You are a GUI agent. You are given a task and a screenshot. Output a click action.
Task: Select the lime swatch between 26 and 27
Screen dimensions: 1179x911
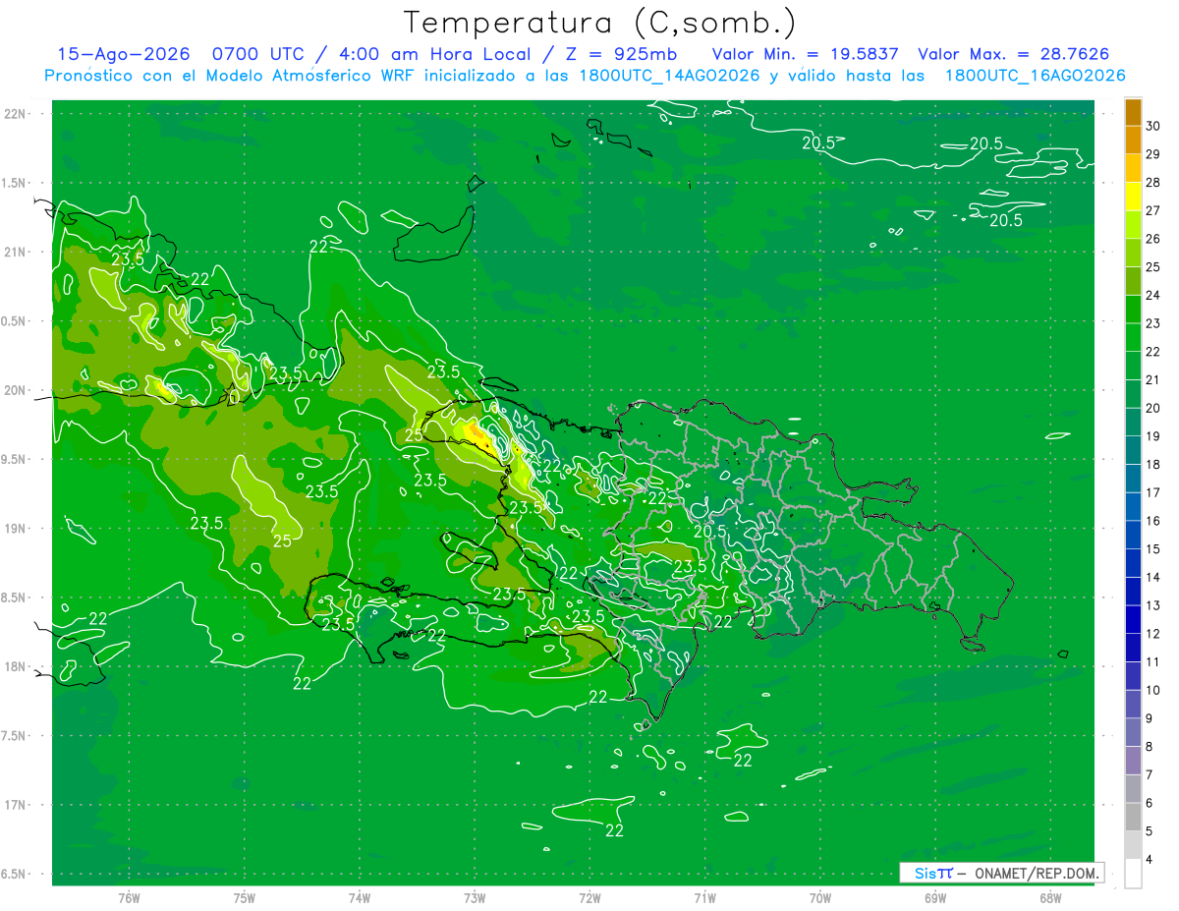coord(1133,225)
